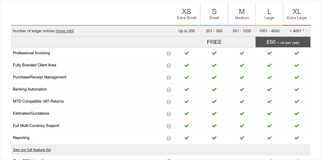Click question mark beside Full Multi-Currency Support
This screenshot has height=160, width=321.
pyautogui.click(x=169, y=126)
